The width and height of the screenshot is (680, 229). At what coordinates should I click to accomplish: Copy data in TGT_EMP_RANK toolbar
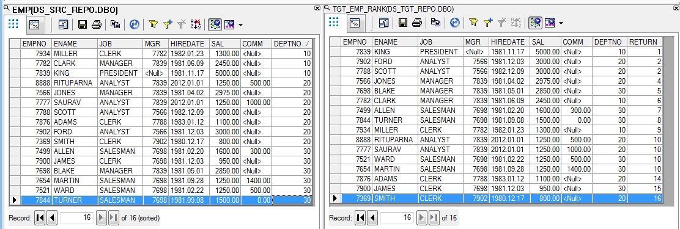[435, 23]
